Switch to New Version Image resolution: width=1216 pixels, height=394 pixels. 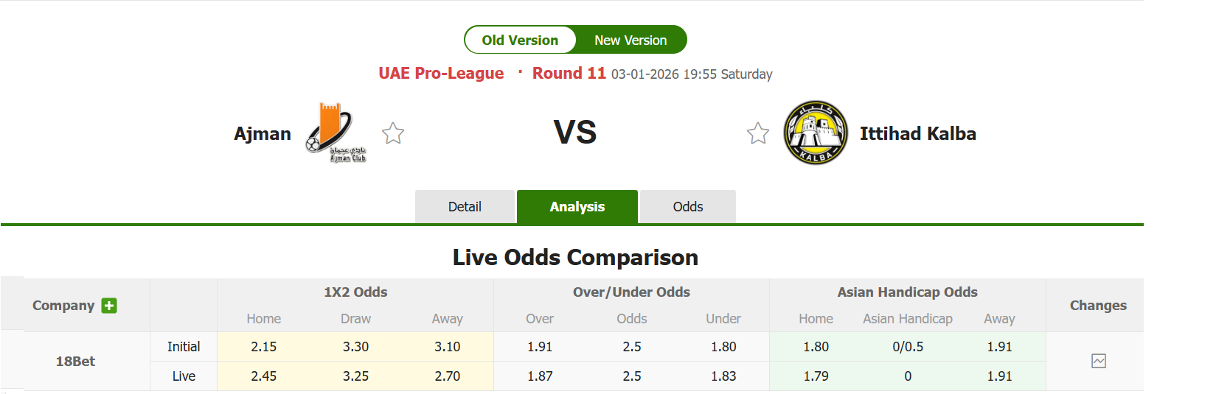tap(630, 41)
